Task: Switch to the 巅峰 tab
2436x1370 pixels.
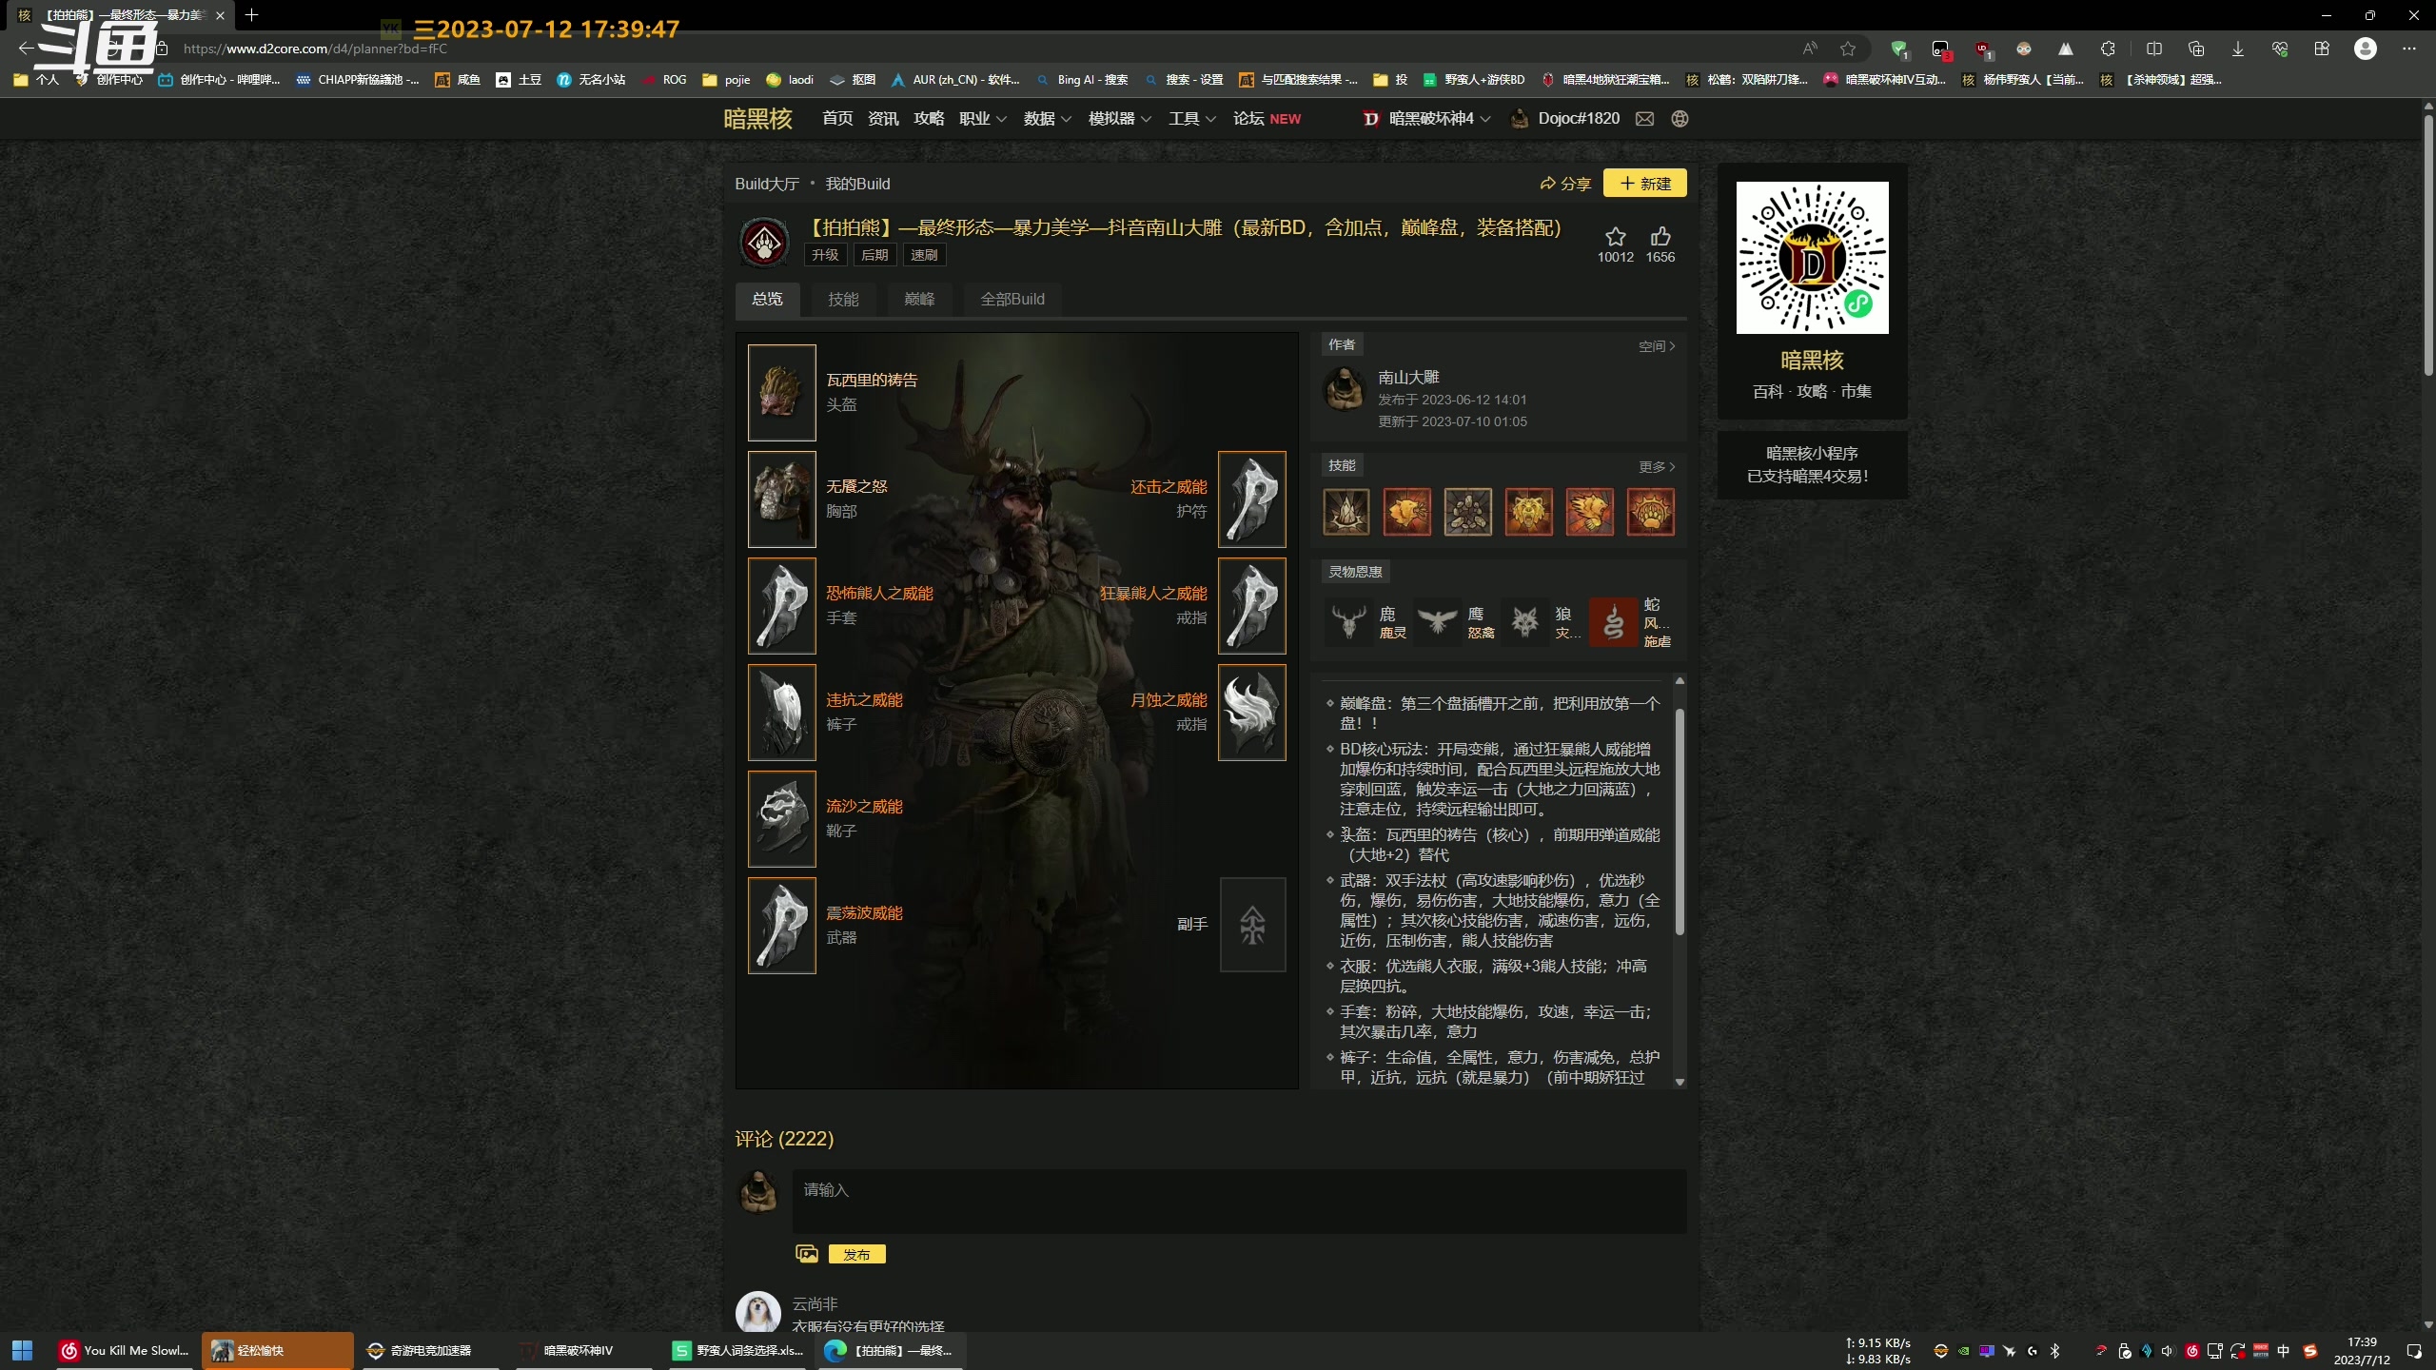Action: tap(919, 299)
